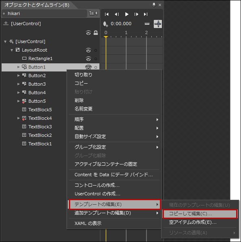Open the 自動サイズ設定 submenu
The image size is (241, 242).
(x=114, y=136)
